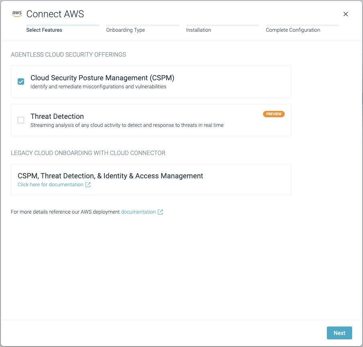The width and height of the screenshot is (363, 347).
Task: Open 'Click here for documentation' link
Action: tap(51, 184)
